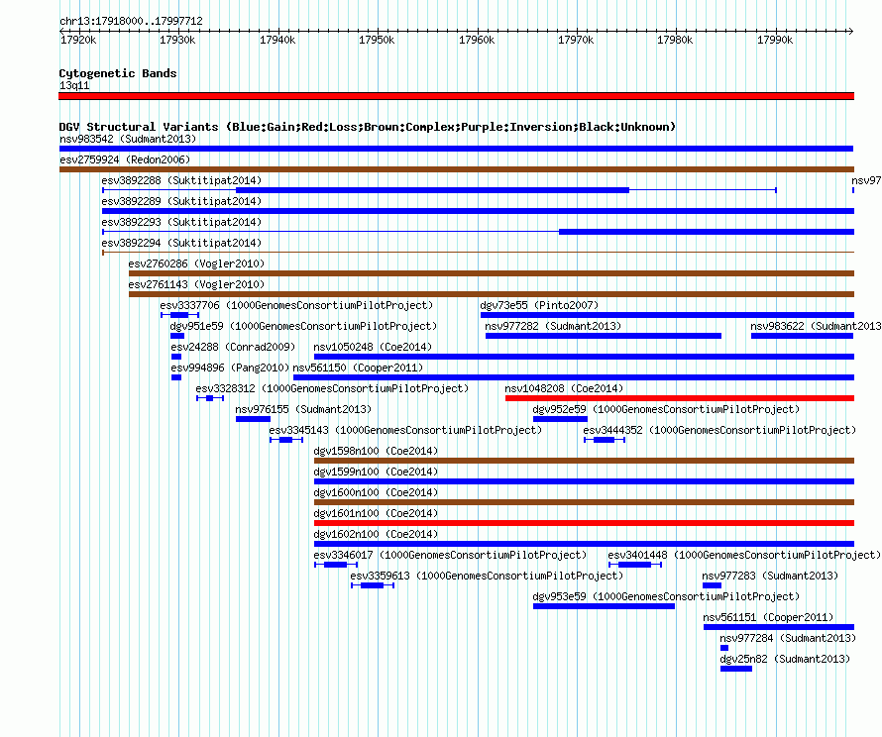The height and width of the screenshot is (737, 882).
Task: Click the blue bar under dgv953e59
Action: 604,606
